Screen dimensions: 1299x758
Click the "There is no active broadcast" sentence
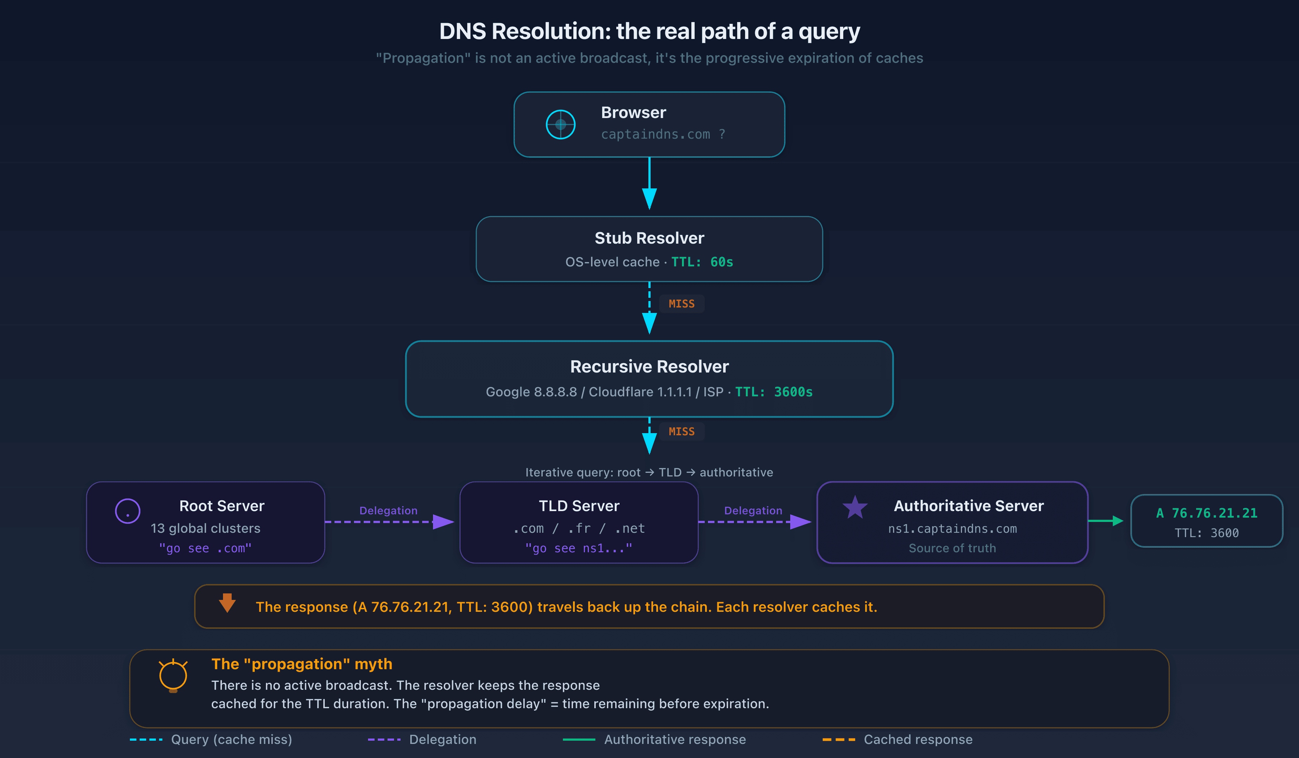[x=302, y=685]
